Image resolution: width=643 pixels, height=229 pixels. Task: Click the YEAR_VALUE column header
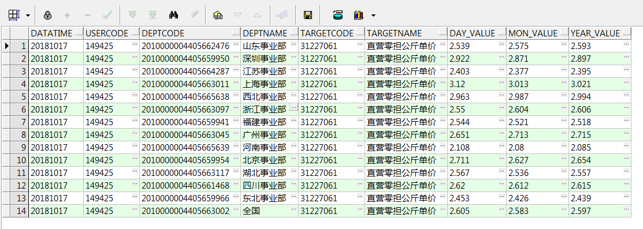[x=600, y=33]
